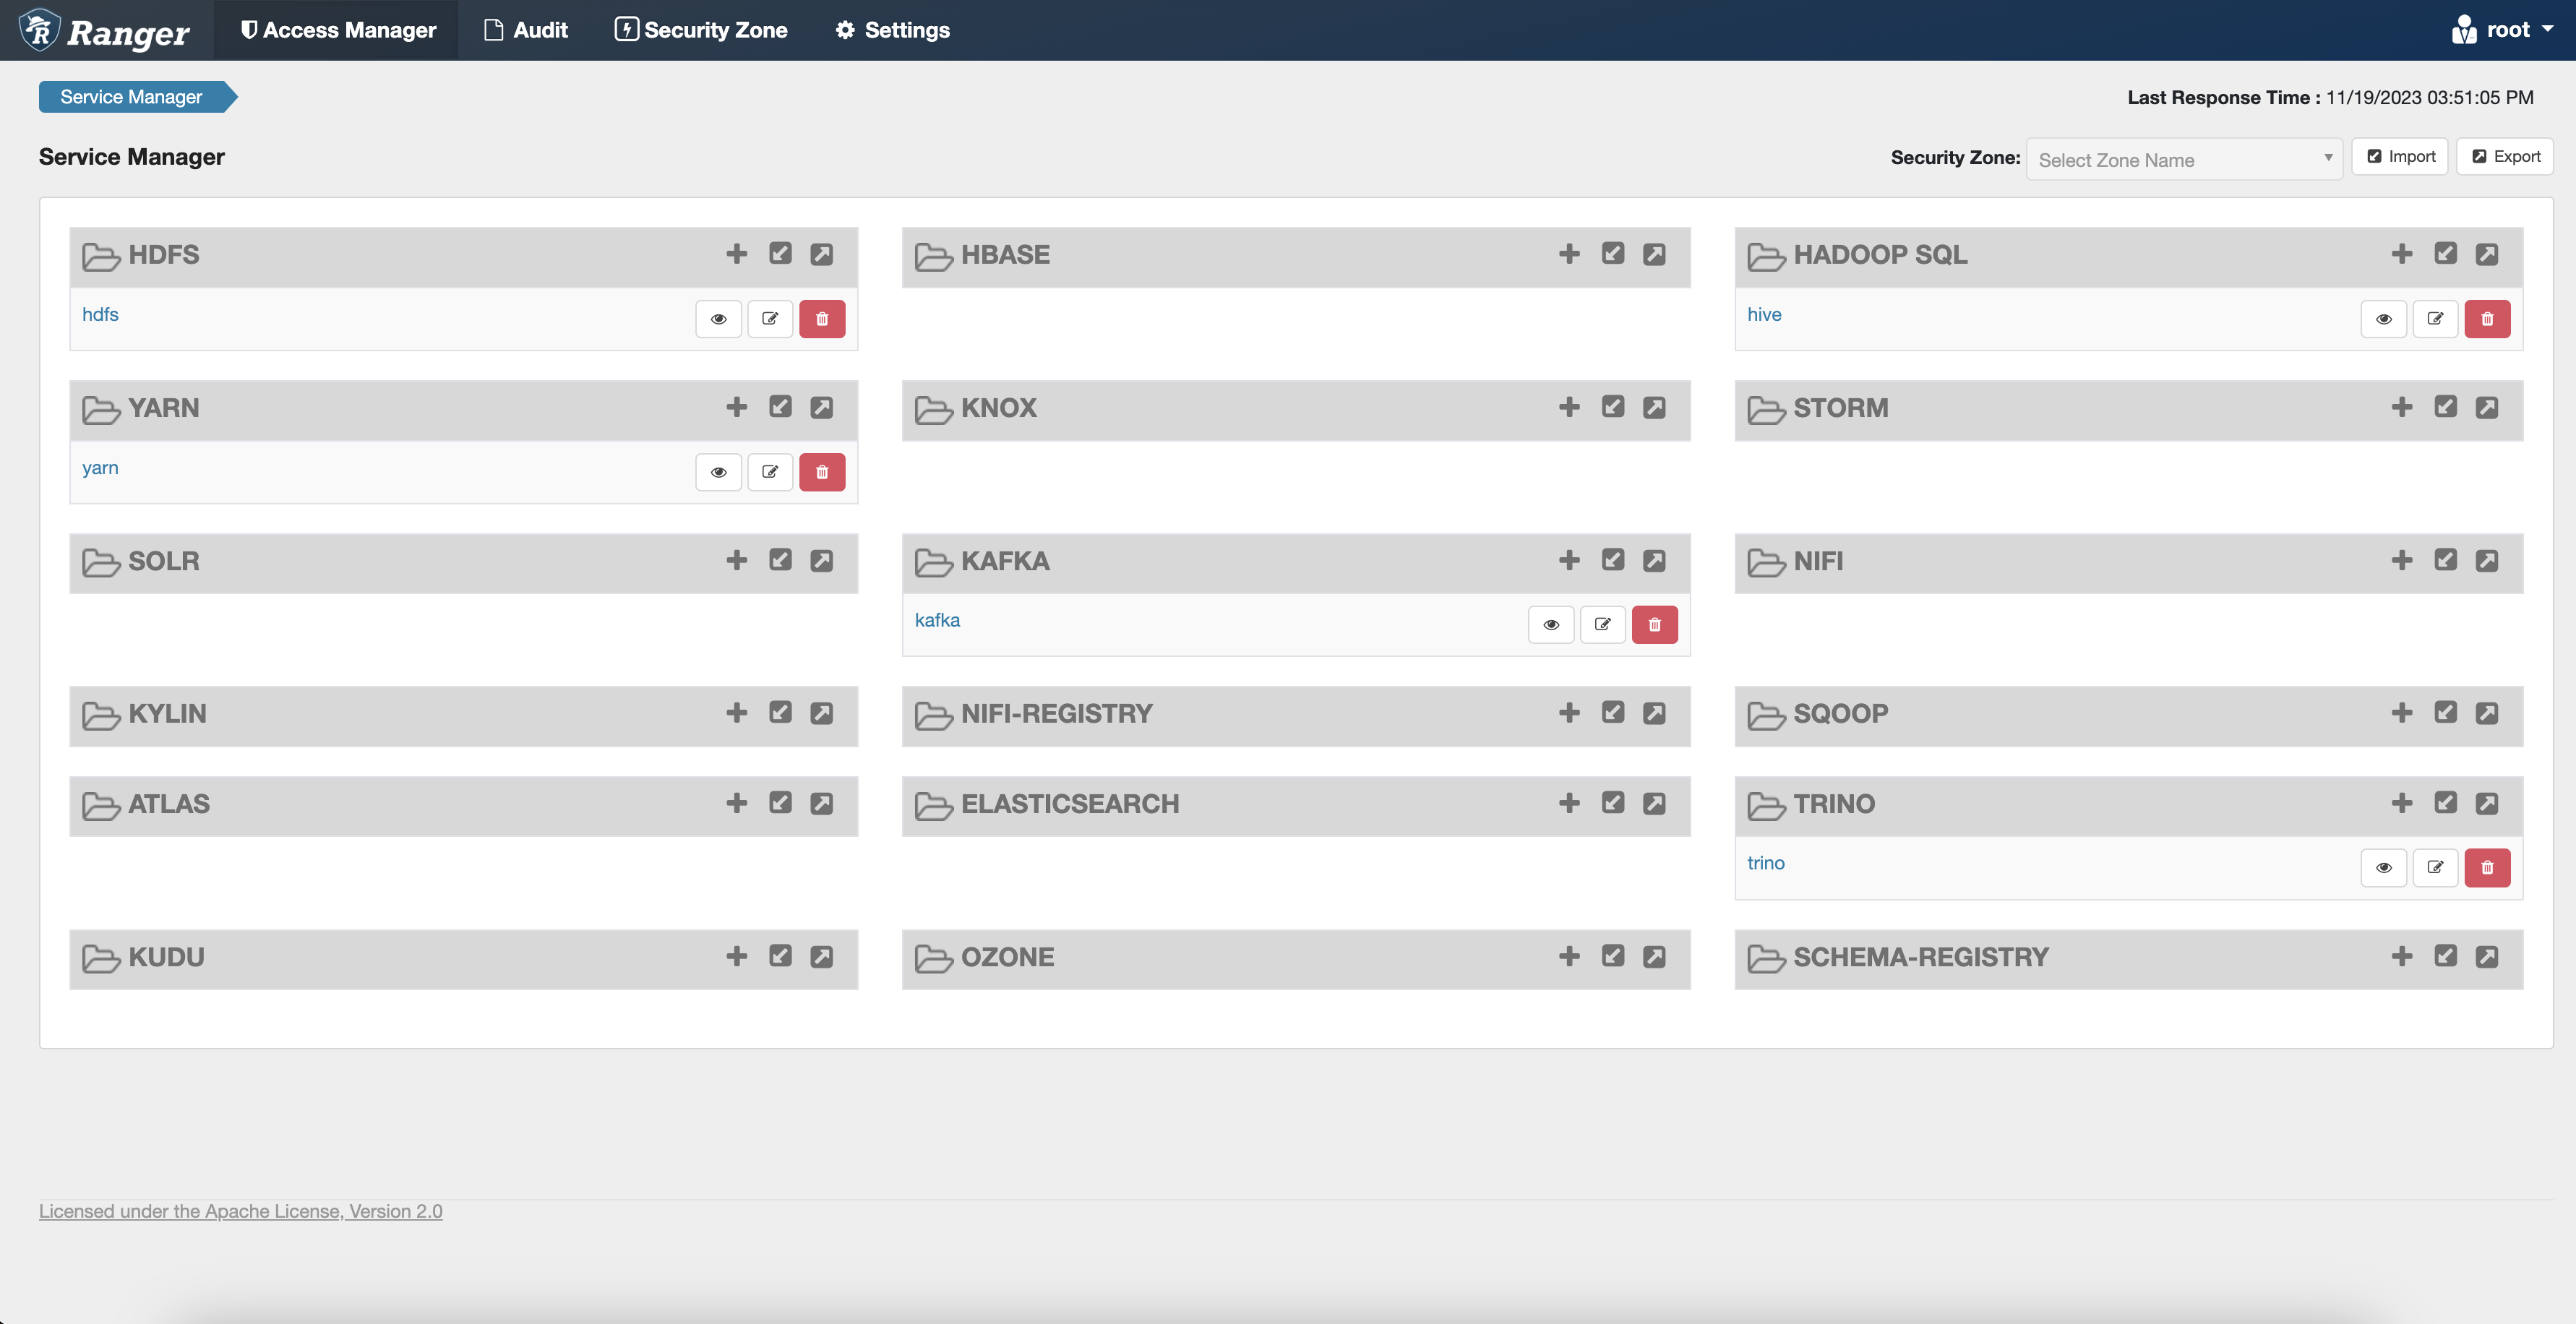View the hdfs service with eye icon
Screen dimensions: 2576x1324
[x=718, y=319]
